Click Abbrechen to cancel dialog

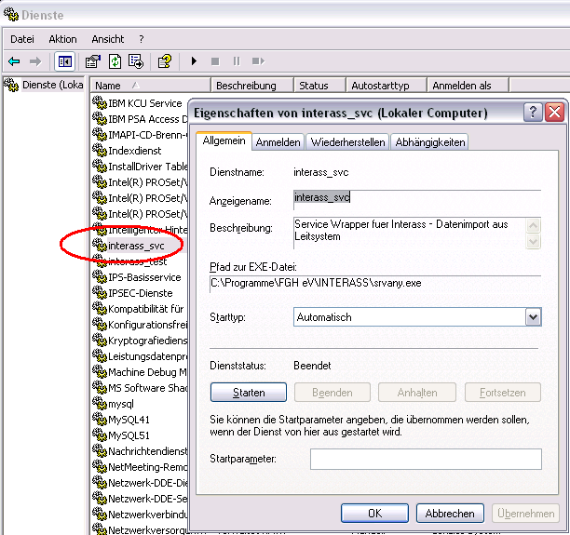point(450,514)
